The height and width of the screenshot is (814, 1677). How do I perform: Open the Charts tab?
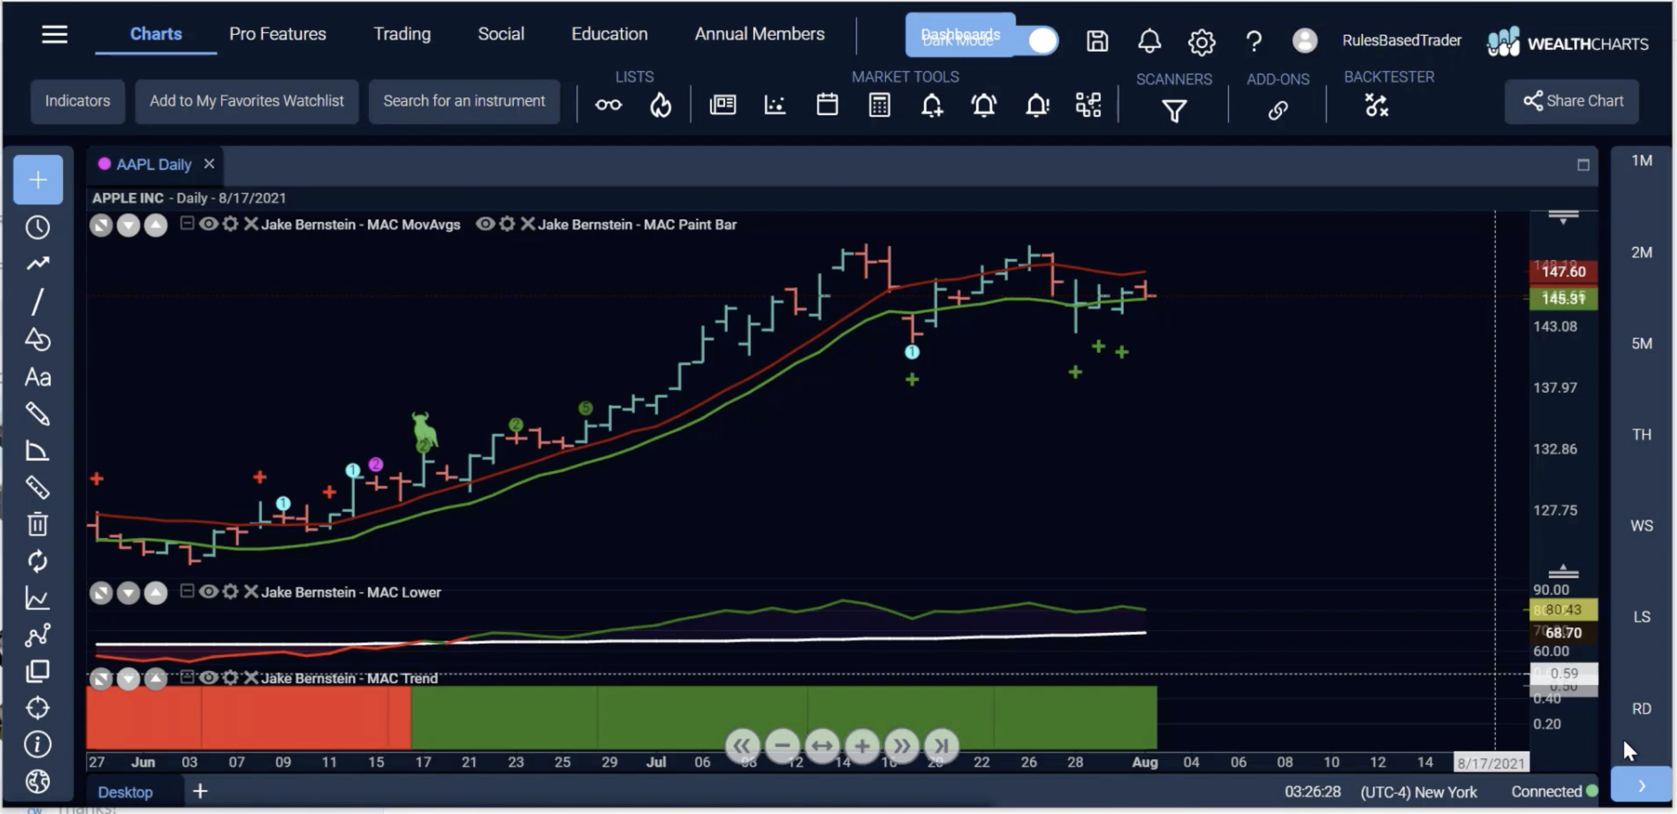(x=156, y=34)
